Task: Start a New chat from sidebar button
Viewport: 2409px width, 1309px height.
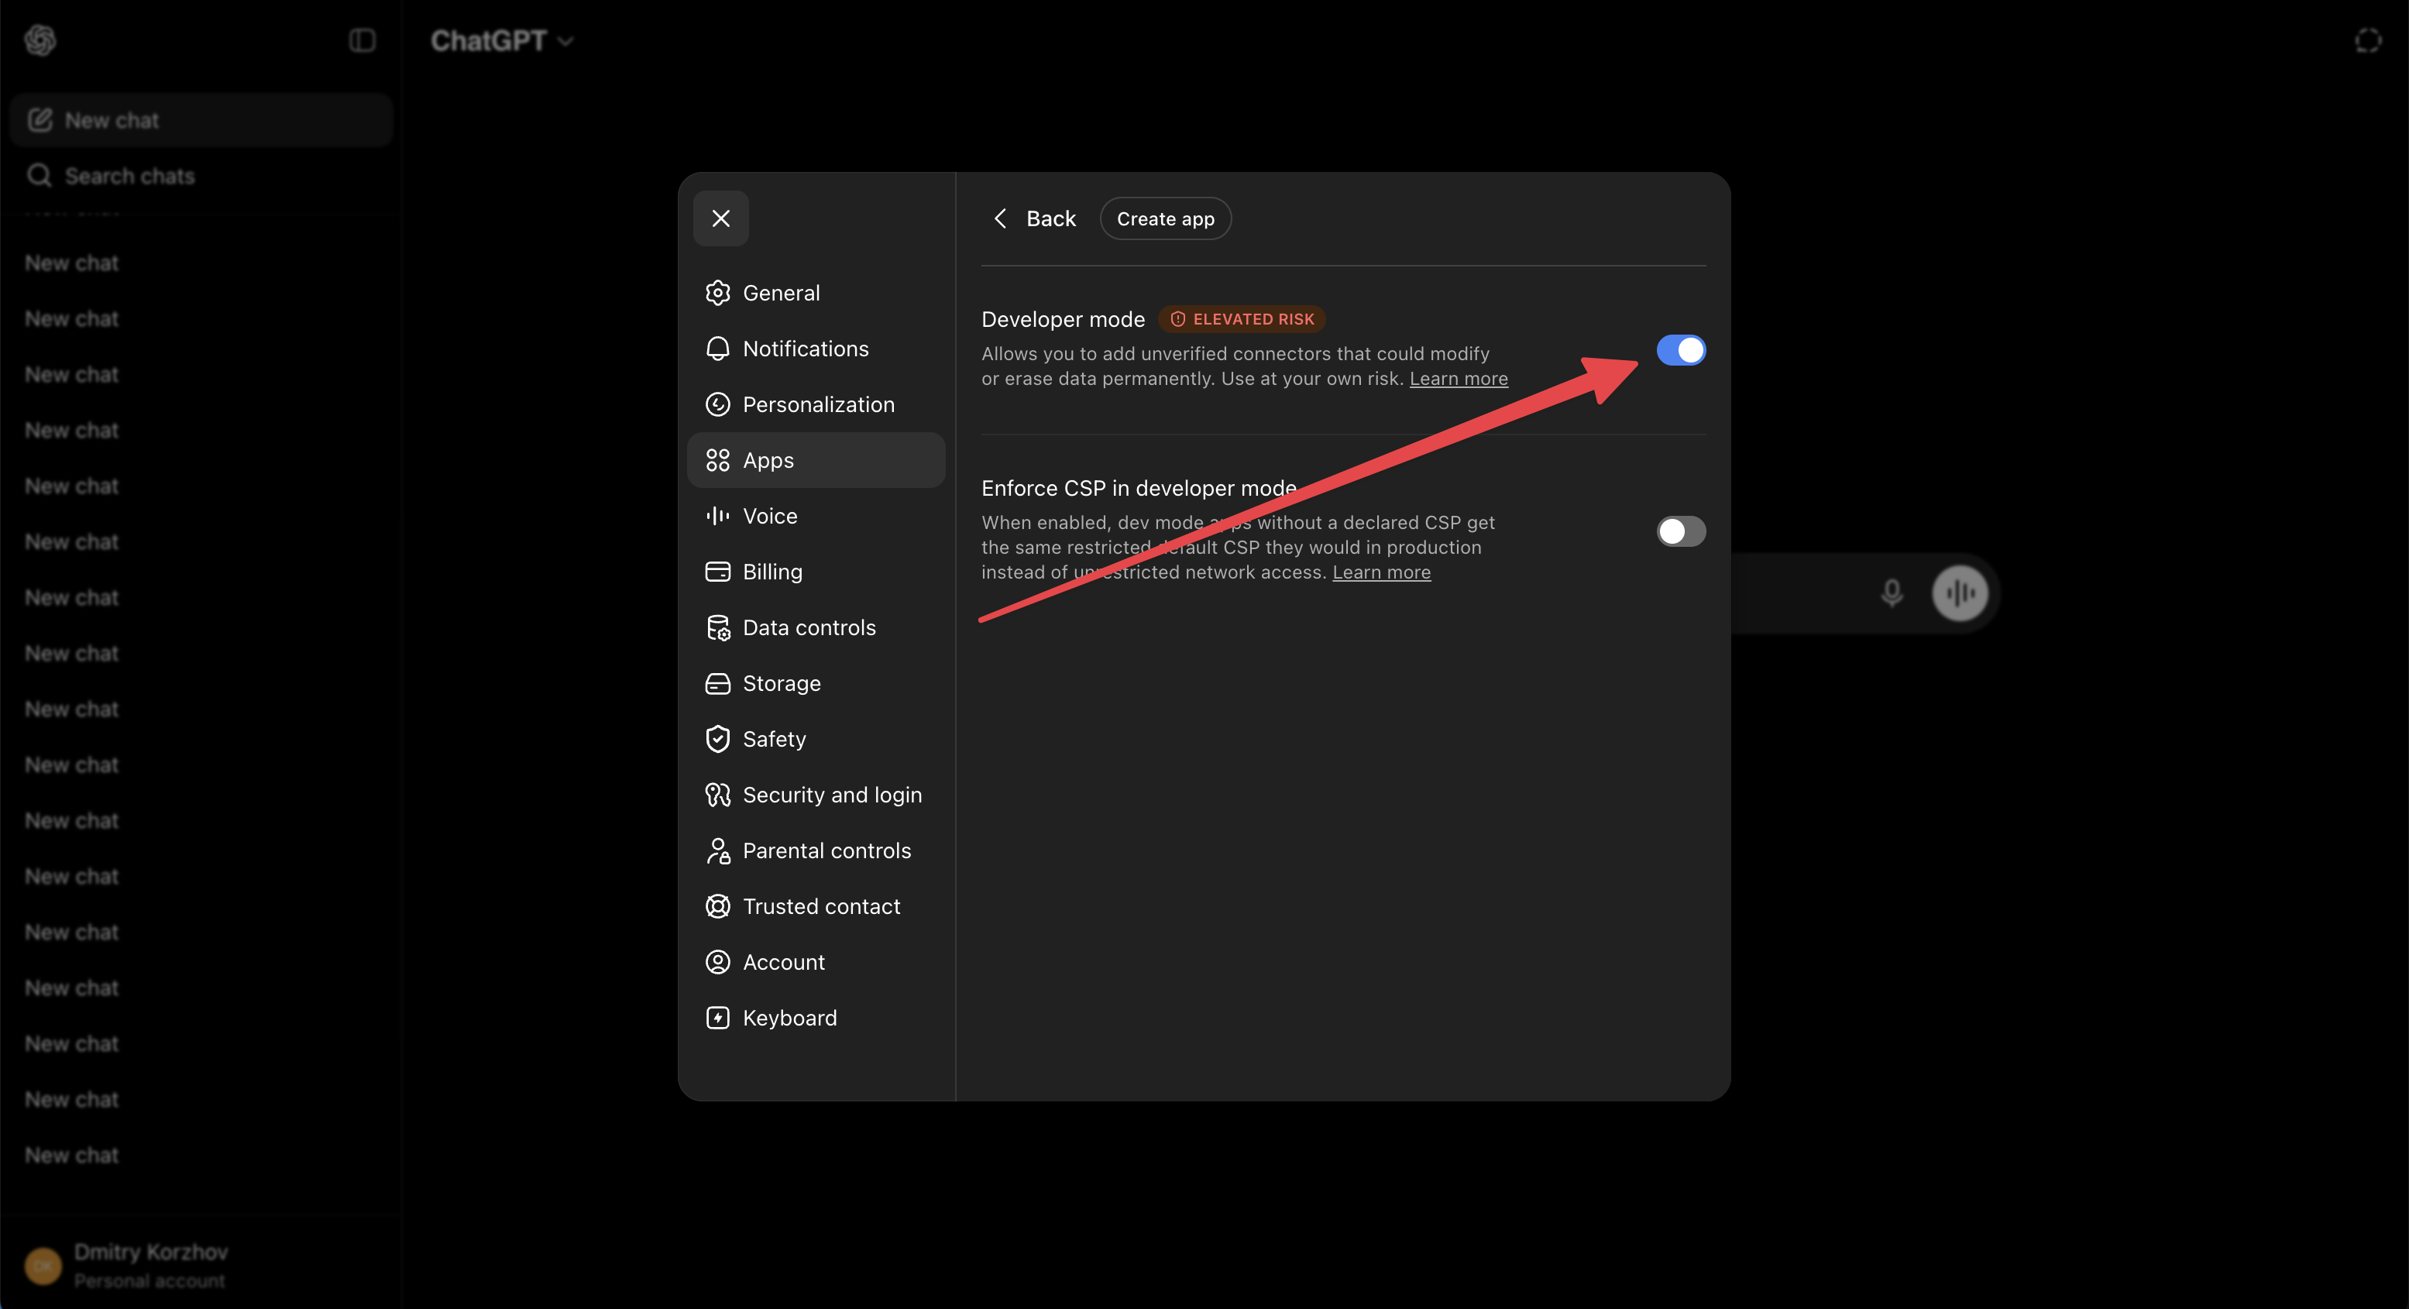Action: click(200, 120)
